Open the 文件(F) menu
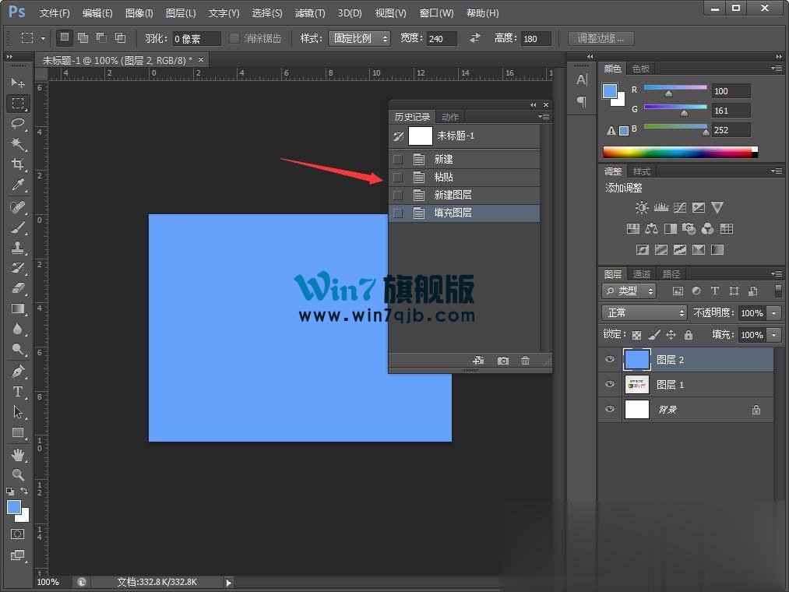The height and width of the screenshot is (592, 789). [55, 13]
